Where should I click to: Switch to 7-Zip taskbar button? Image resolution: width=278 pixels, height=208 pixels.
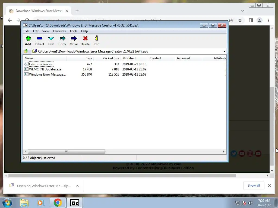74,203
